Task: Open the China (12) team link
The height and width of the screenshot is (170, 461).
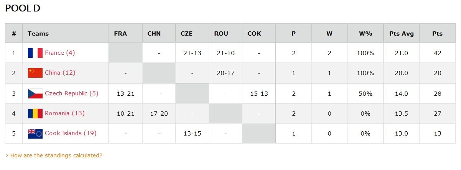Action: [x=60, y=73]
